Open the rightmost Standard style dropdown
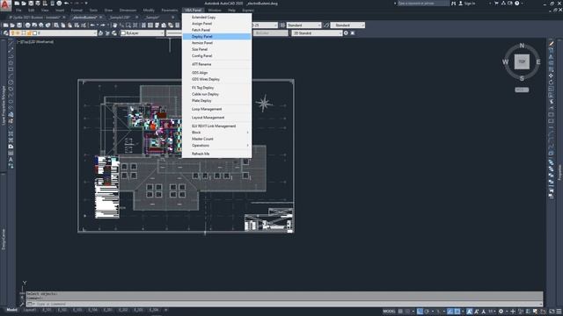The width and height of the screenshot is (563, 316). [347, 25]
